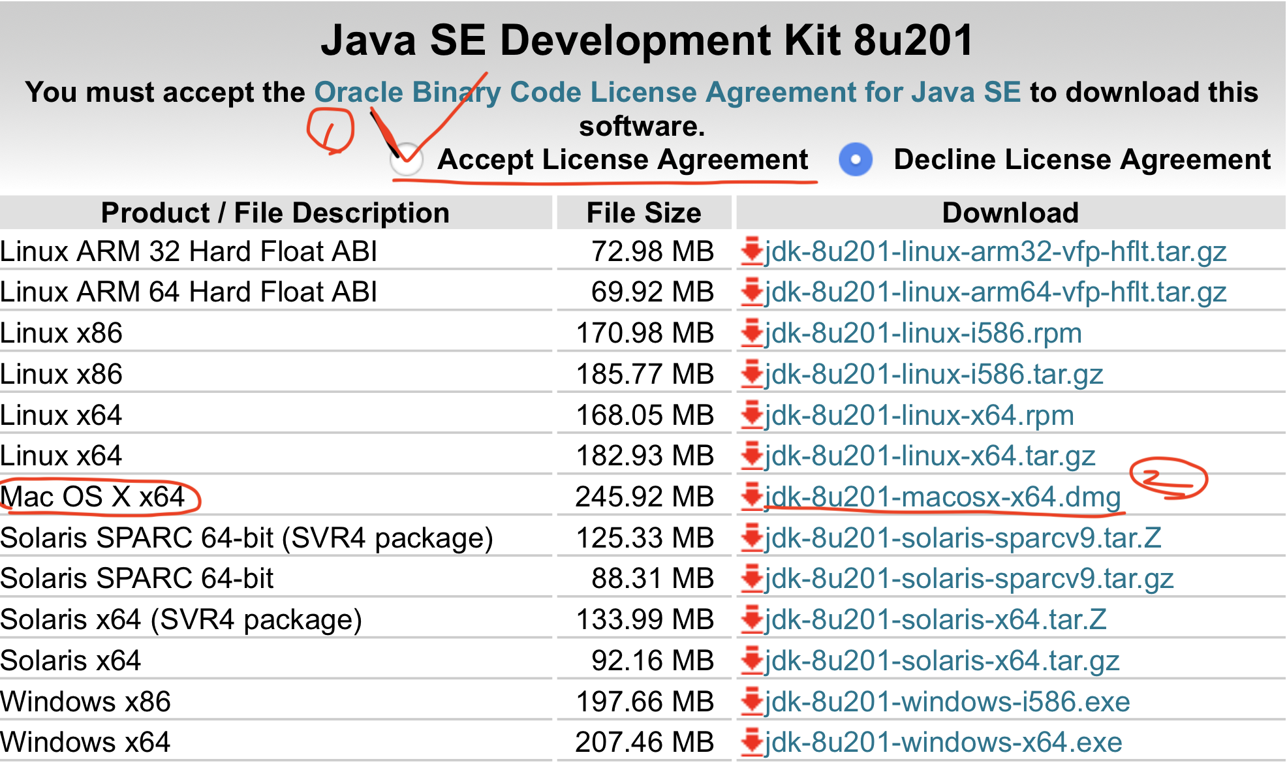Click the 245.92 MB file size cell
The height and width of the screenshot is (774, 1287).
(x=645, y=497)
